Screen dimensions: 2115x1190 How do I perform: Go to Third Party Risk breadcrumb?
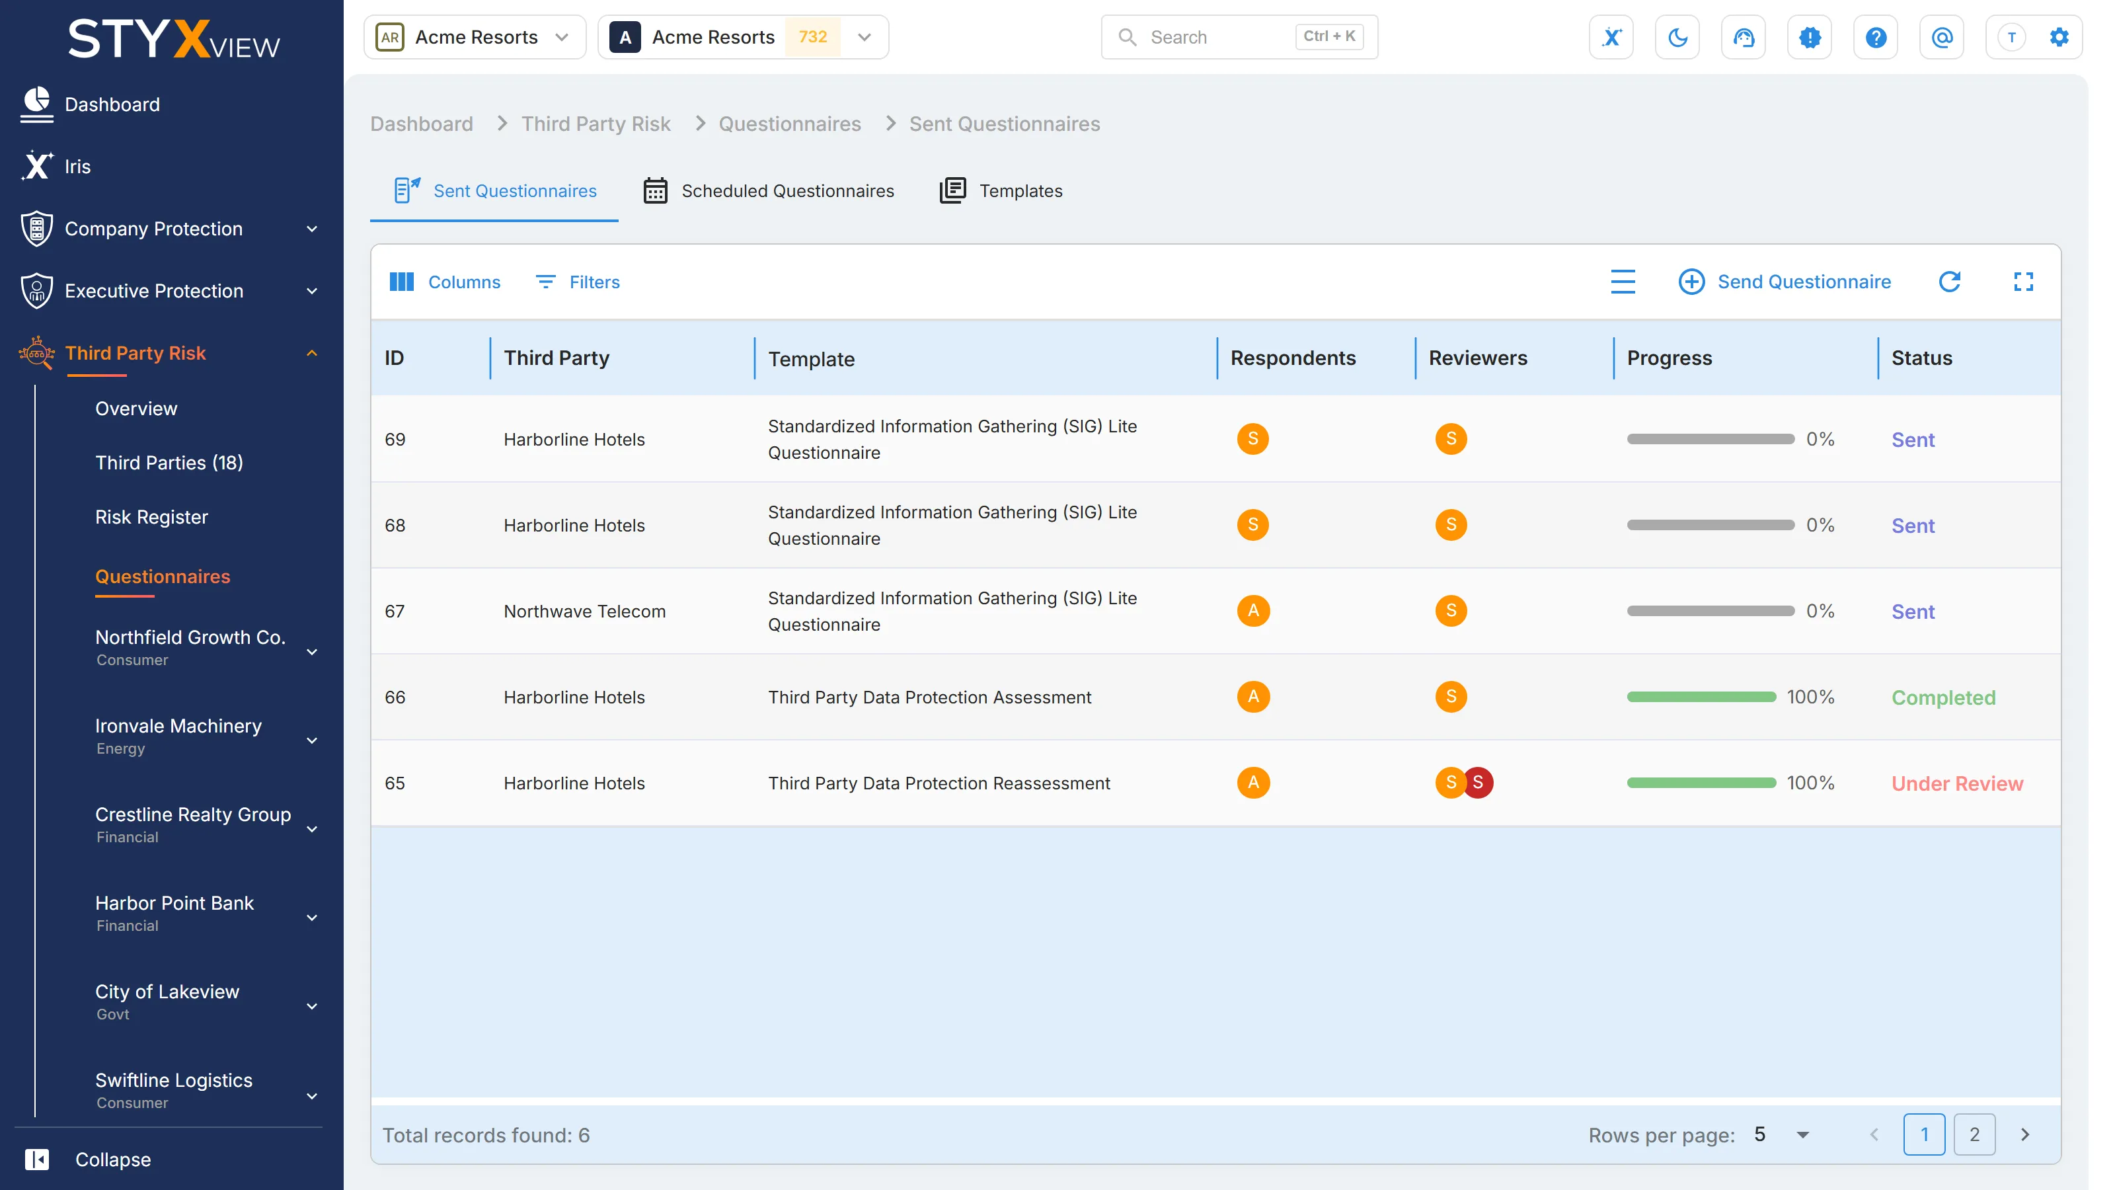click(x=596, y=124)
